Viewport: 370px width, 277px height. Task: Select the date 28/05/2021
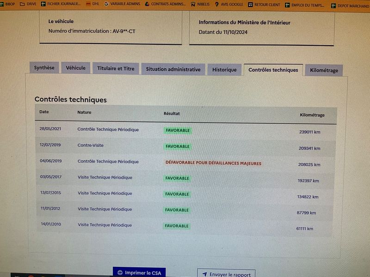pyautogui.click(x=50, y=129)
